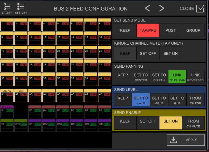Set send mode to KEEP
Viewport: 209px width, 152px height.
125,30
